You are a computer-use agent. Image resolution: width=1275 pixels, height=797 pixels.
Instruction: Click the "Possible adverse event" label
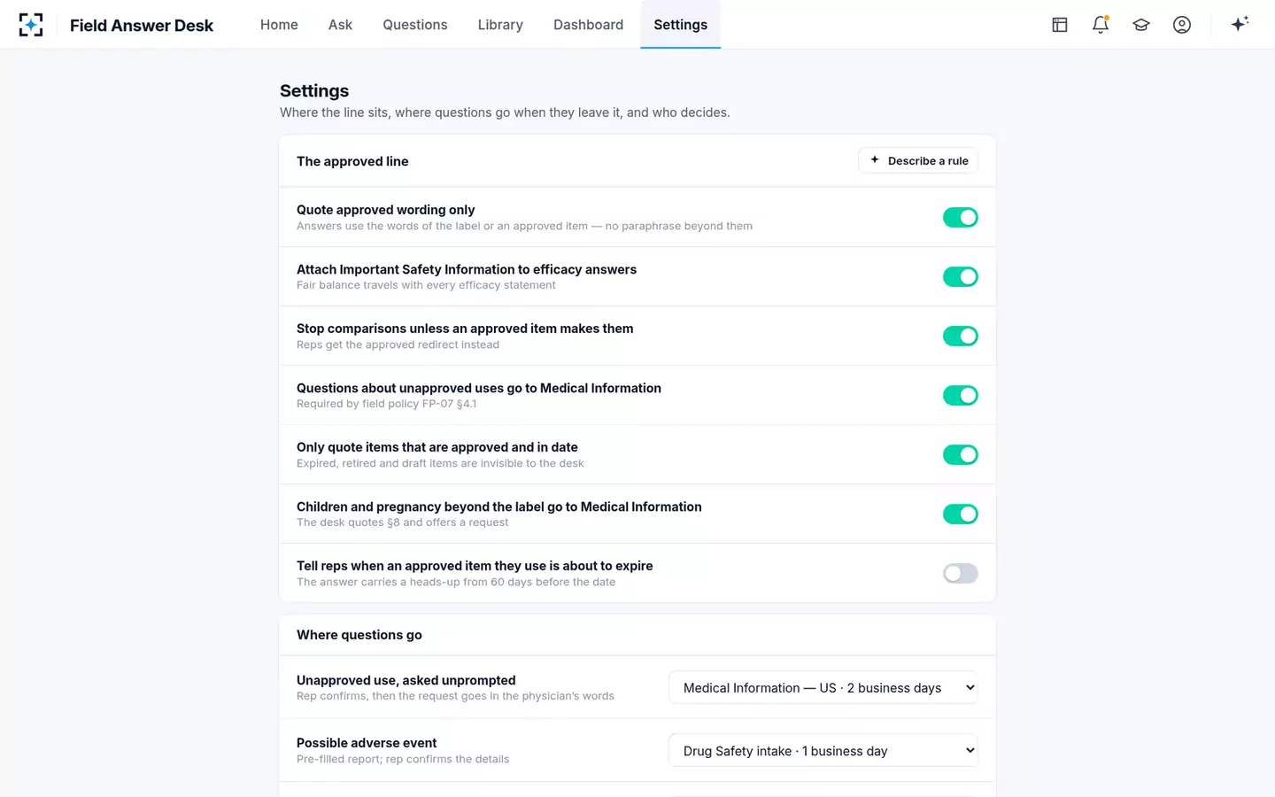[x=367, y=743]
